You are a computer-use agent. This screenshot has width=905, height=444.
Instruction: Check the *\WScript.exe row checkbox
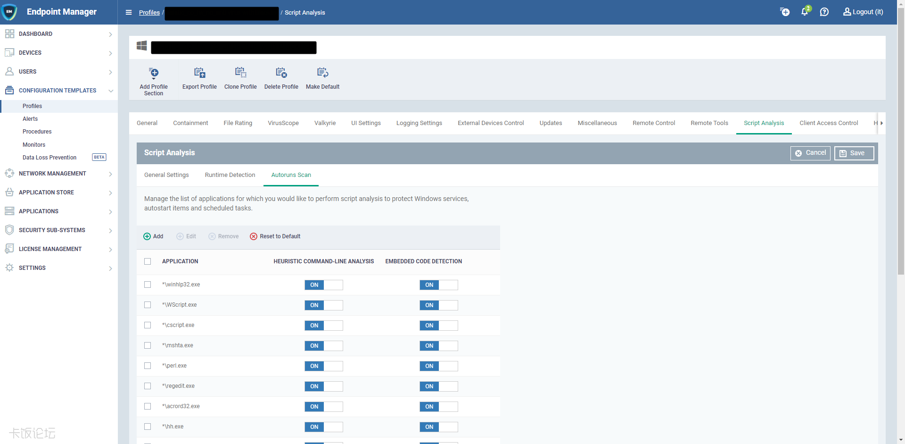(148, 305)
